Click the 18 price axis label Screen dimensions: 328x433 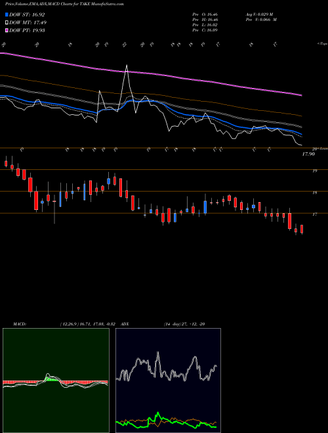[x=314, y=193]
